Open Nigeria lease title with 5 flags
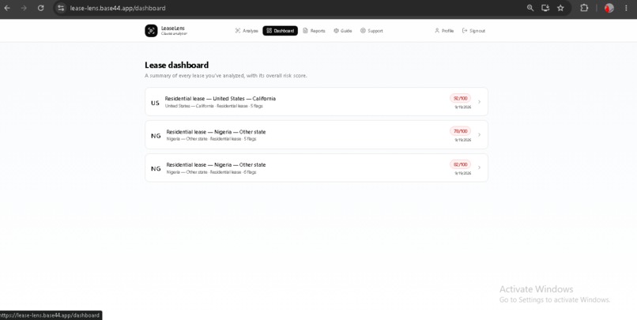Image resolution: width=637 pixels, height=320 pixels. tap(216, 132)
